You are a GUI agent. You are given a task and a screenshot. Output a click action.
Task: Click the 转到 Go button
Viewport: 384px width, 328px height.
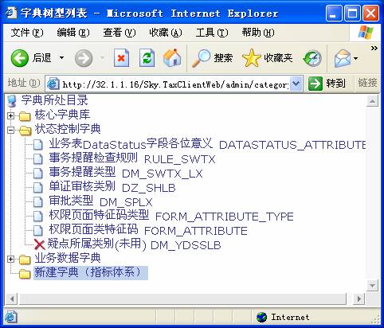tap(327, 84)
